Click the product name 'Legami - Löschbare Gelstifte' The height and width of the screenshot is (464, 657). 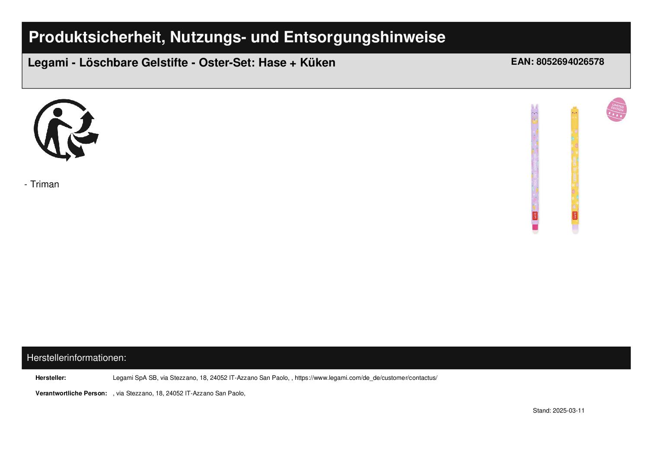(x=108, y=63)
